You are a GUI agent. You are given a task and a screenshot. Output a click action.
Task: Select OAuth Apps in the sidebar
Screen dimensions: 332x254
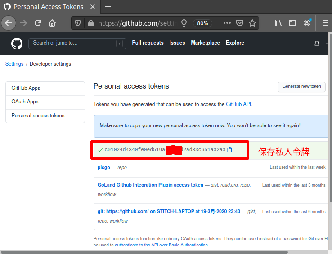(x=45, y=102)
